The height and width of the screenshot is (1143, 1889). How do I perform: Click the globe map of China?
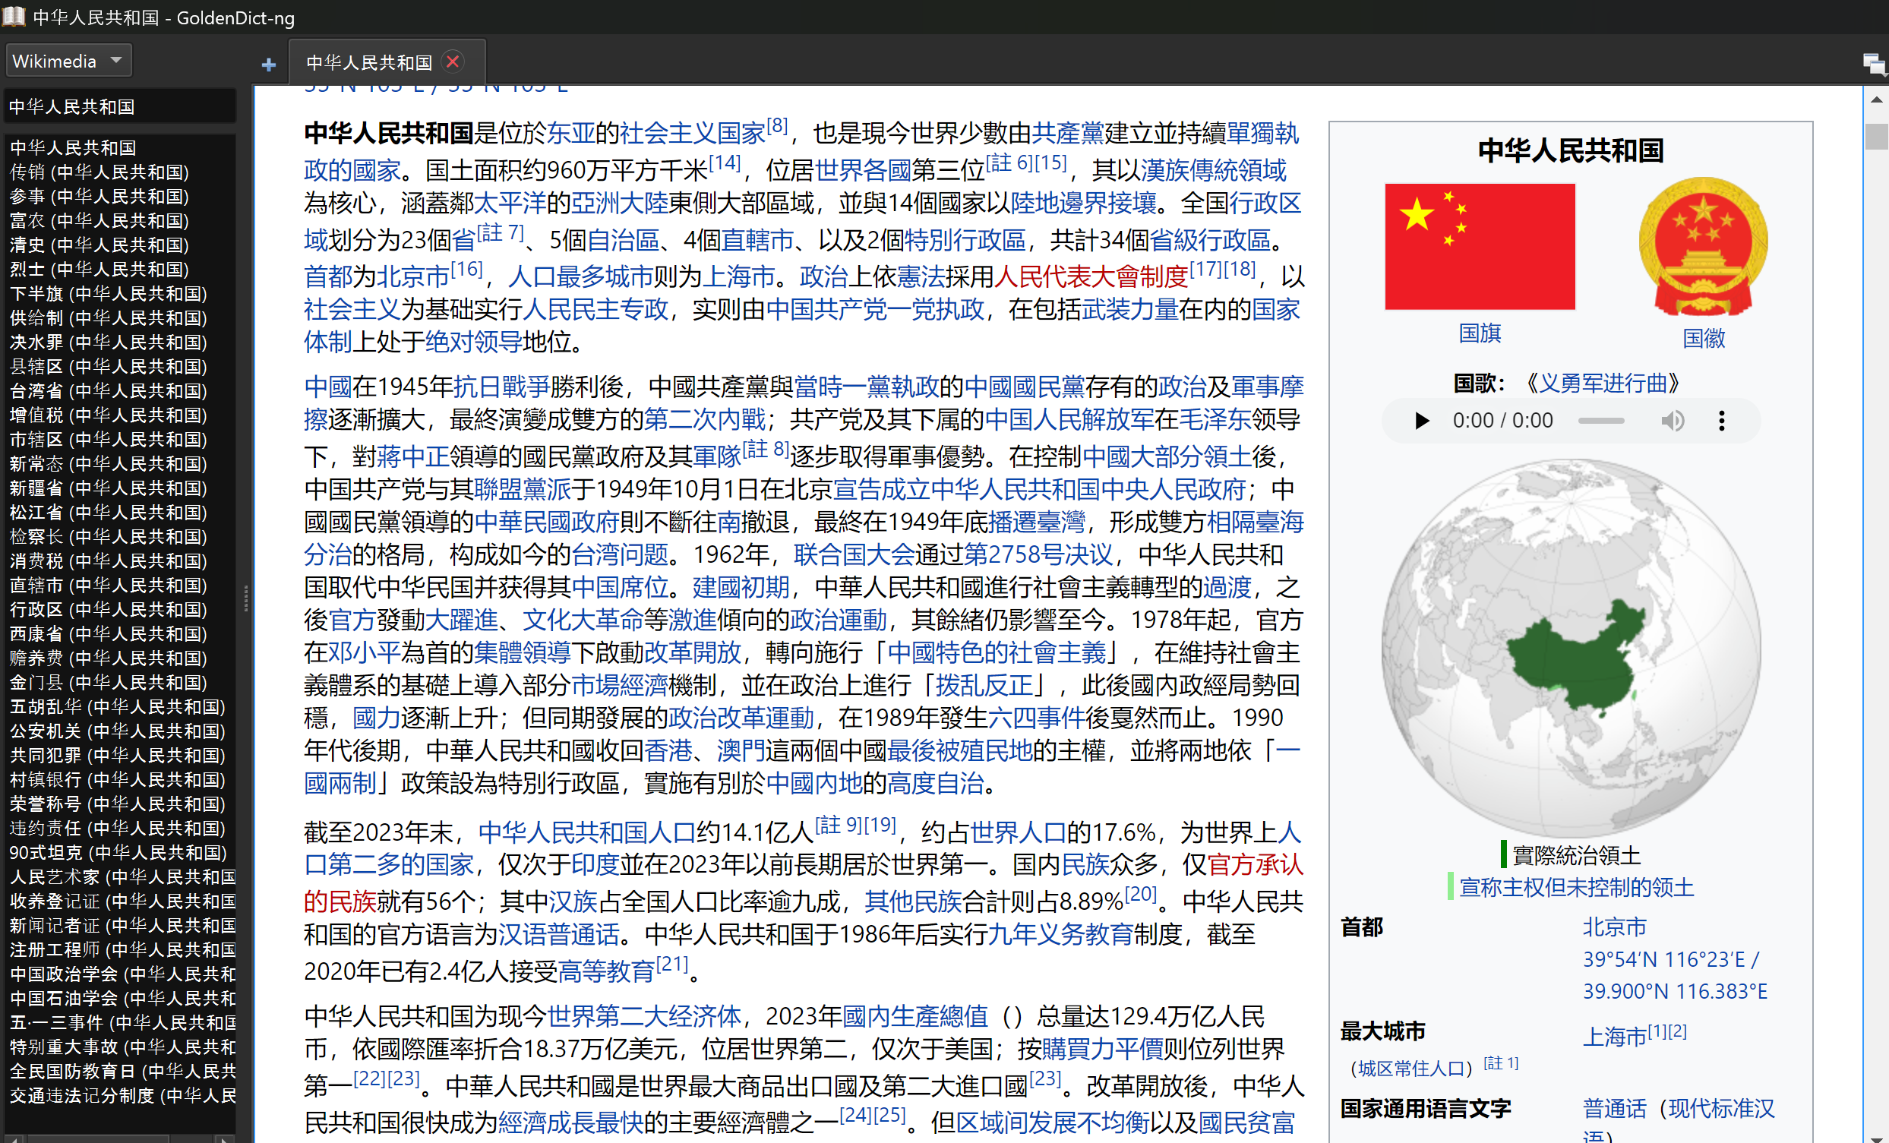click(x=1570, y=648)
